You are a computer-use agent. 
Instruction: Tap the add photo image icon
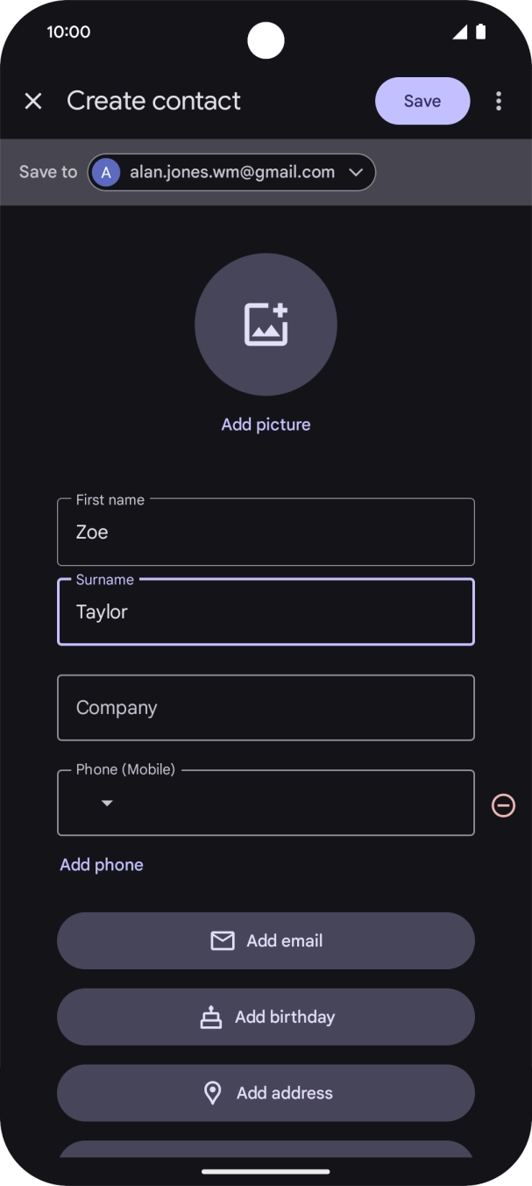point(266,324)
